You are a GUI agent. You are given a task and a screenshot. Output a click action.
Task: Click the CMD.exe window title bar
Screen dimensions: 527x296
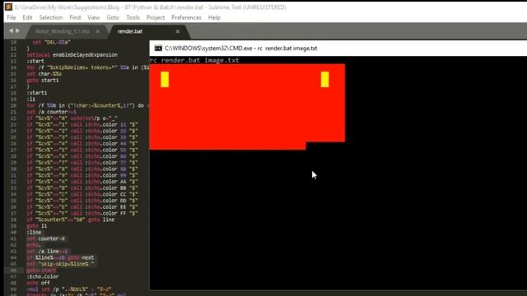click(x=338, y=49)
